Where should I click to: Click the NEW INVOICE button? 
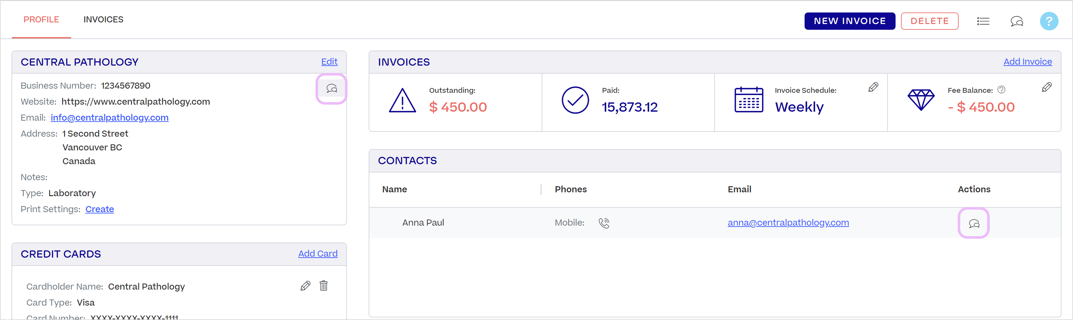click(850, 21)
